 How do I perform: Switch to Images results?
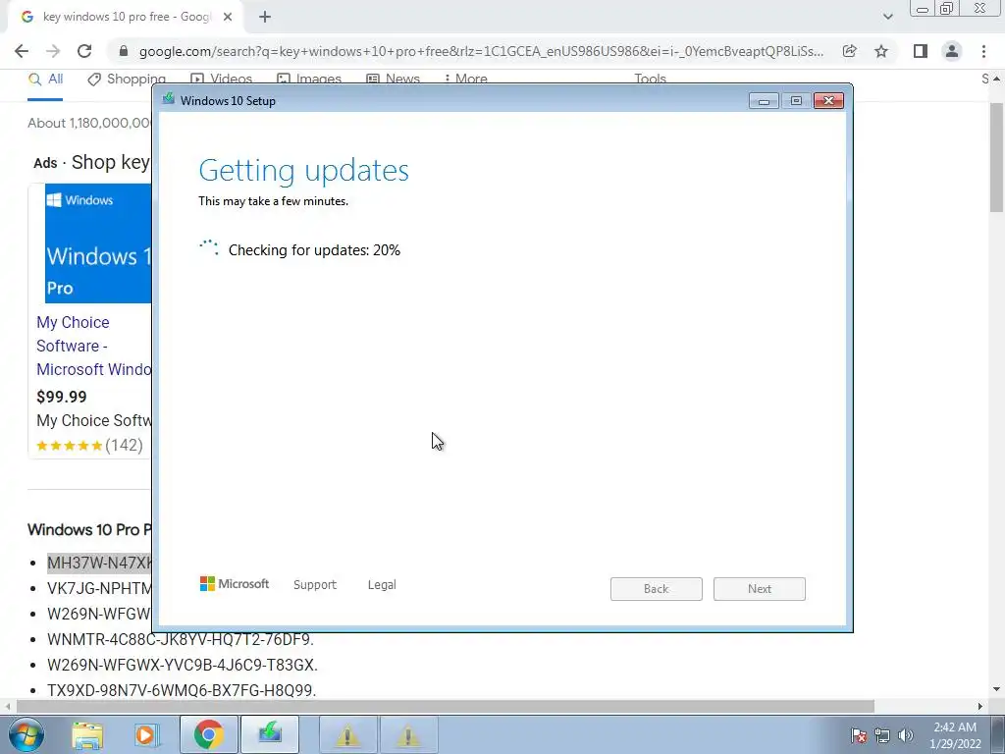coord(309,80)
